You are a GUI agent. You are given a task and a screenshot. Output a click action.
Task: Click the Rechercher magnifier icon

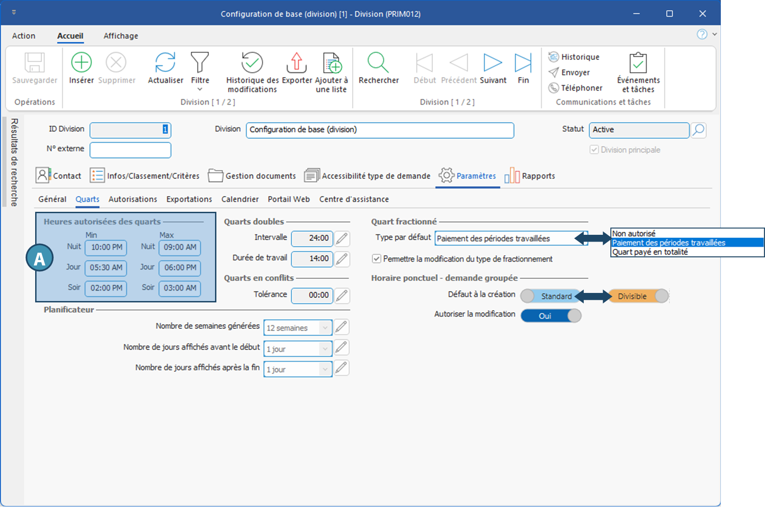[x=378, y=63]
